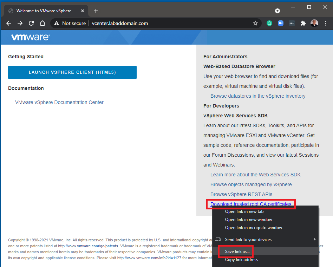Viewport: 333px width, 267px height.
Task: Click the Not secure warning indicator
Action: click(x=70, y=23)
